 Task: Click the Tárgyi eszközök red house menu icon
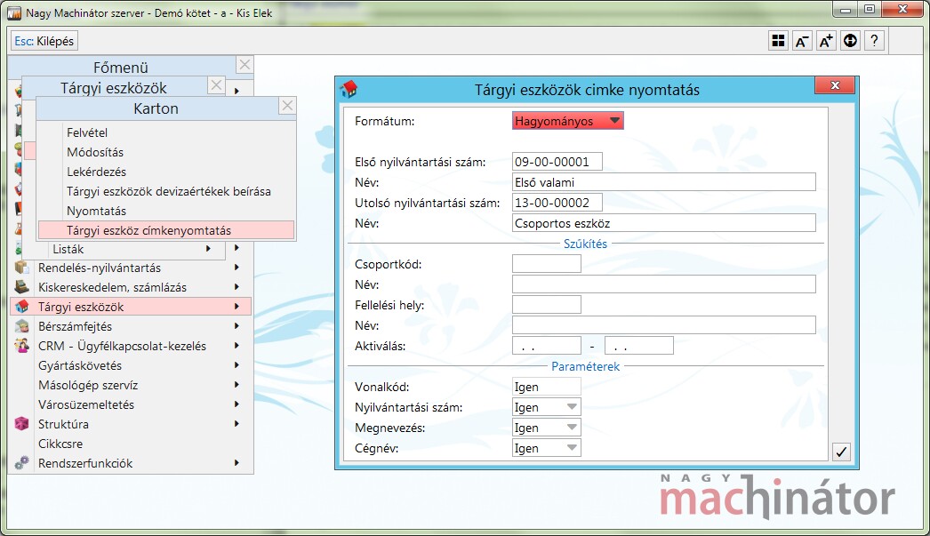22,307
